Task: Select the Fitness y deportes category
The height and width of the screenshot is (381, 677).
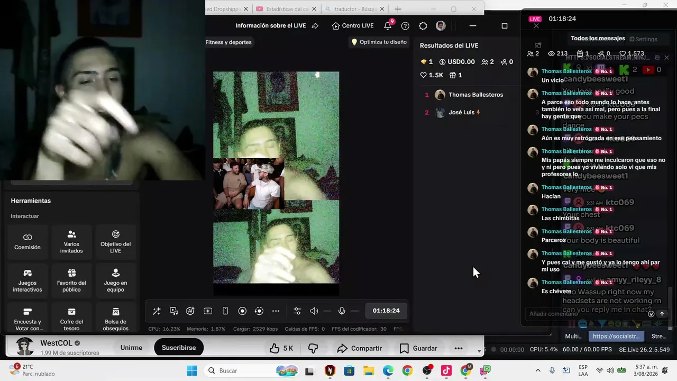Action: click(228, 42)
